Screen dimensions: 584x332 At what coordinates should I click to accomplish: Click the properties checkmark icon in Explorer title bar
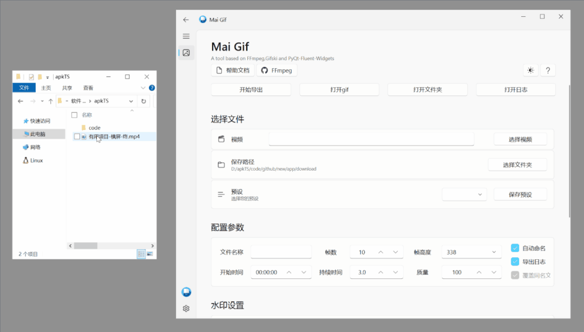(31, 77)
